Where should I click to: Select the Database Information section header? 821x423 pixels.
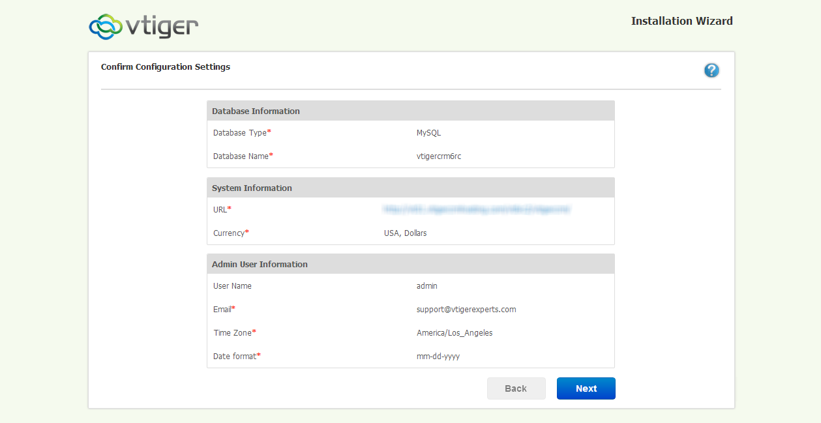(x=256, y=111)
